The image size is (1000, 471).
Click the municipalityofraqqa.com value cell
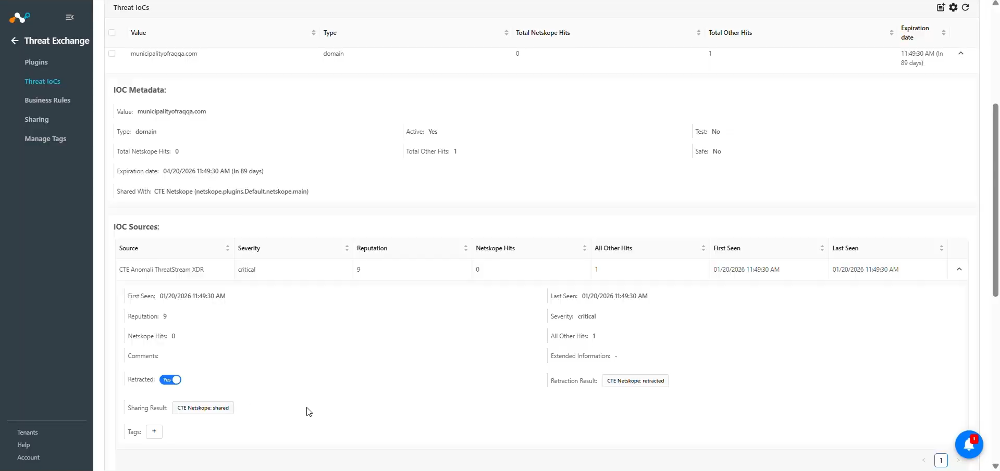pos(164,54)
